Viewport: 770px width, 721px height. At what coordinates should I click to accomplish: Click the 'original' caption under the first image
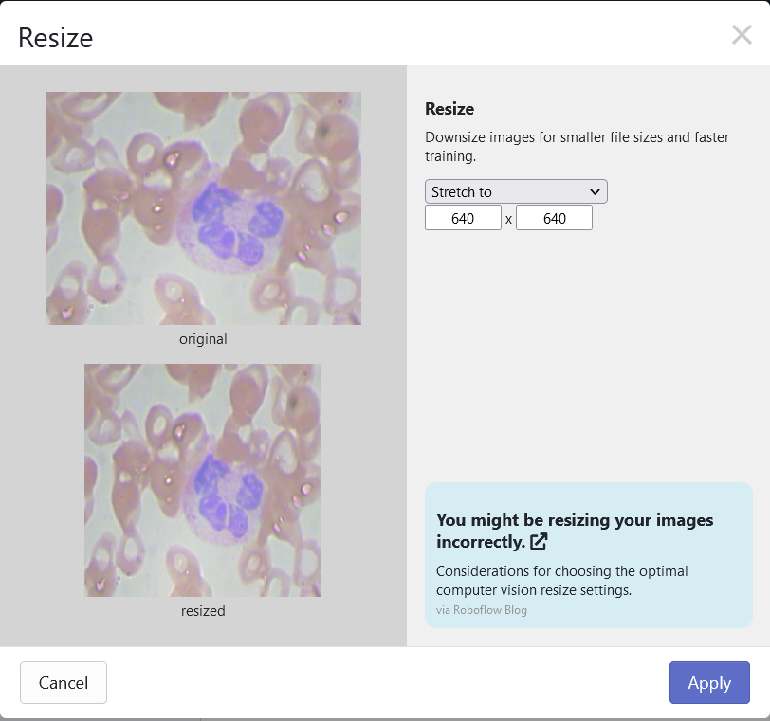(203, 338)
